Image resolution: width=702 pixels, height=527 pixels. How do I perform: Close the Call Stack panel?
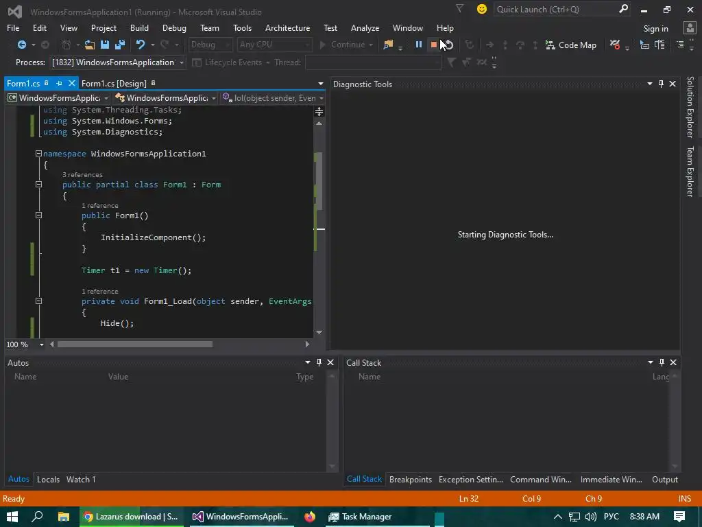click(x=673, y=362)
